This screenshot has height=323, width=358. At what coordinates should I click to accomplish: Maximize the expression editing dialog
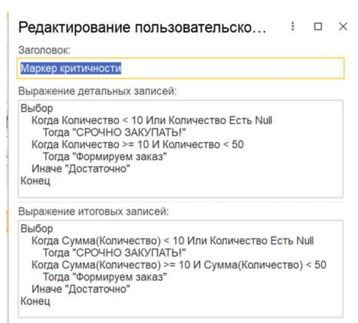[x=318, y=27]
